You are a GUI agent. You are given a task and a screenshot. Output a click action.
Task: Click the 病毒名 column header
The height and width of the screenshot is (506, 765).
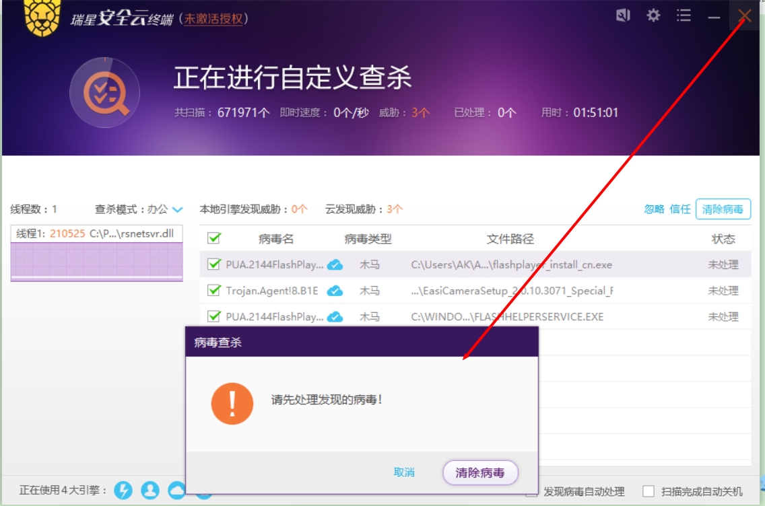(276, 239)
